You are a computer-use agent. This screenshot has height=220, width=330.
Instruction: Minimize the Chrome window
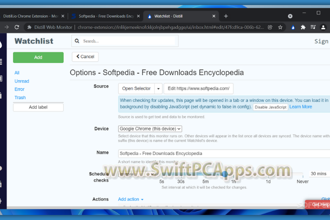point(304,13)
